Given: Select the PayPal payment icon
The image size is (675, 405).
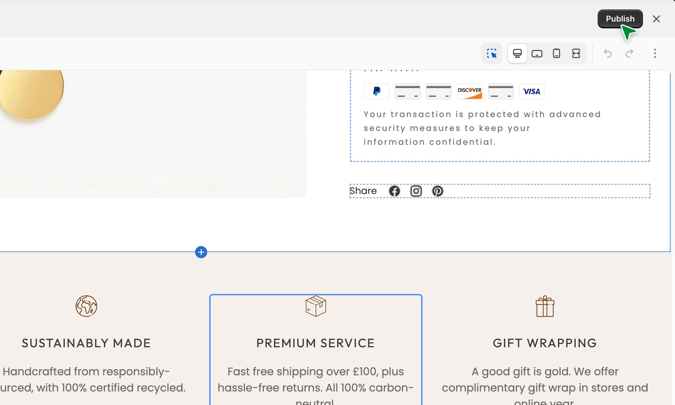Looking at the screenshot, I should [377, 91].
